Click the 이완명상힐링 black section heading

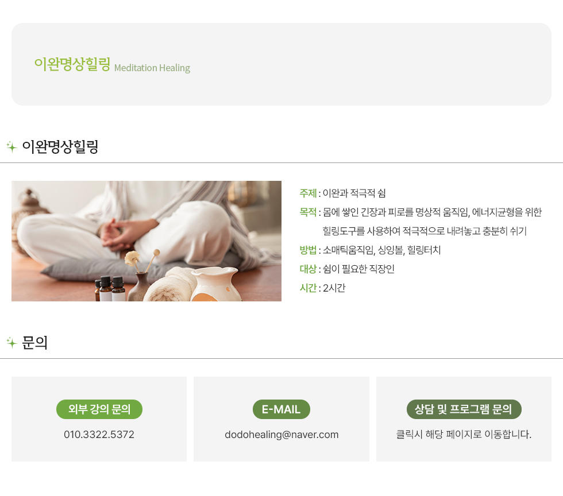point(60,147)
